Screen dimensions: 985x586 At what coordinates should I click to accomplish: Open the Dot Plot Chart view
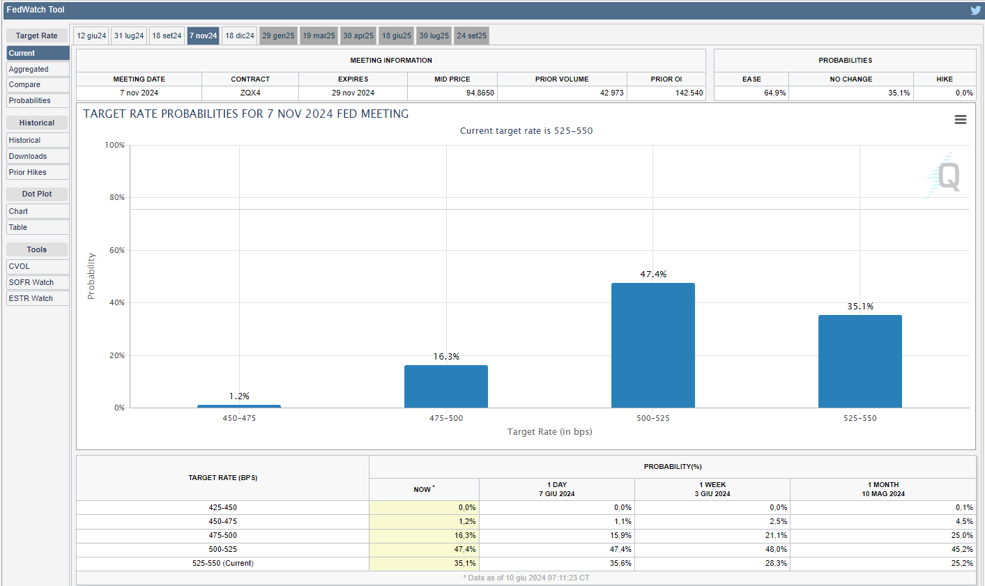[38, 211]
